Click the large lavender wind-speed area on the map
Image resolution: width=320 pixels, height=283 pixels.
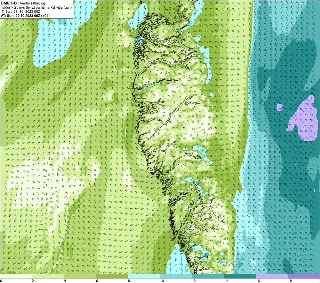coord(307,122)
